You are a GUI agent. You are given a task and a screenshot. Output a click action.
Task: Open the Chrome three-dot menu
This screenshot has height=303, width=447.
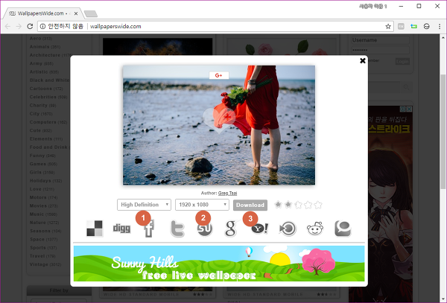(440, 27)
